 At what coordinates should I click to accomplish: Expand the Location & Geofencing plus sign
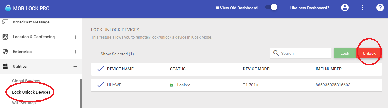[75, 37]
